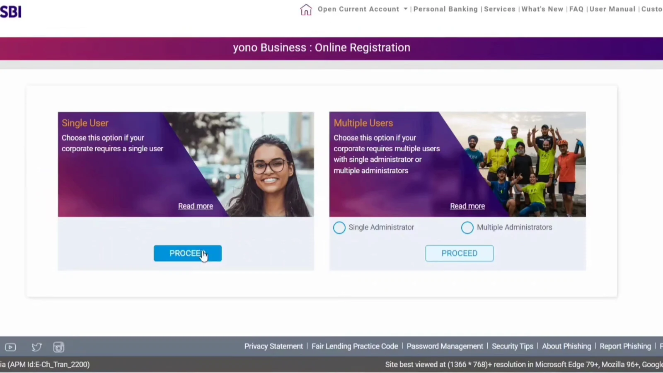Go to home via house icon
663x373 pixels.
point(306,10)
